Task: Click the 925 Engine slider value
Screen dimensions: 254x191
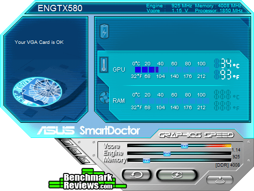Action: pyautogui.click(x=236, y=157)
